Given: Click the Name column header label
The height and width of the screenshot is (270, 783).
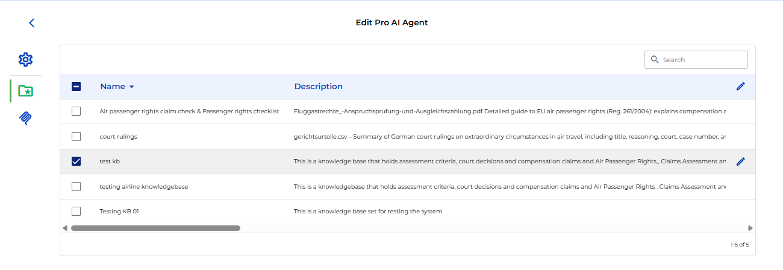Looking at the screenshot, I should pos(113,86).
